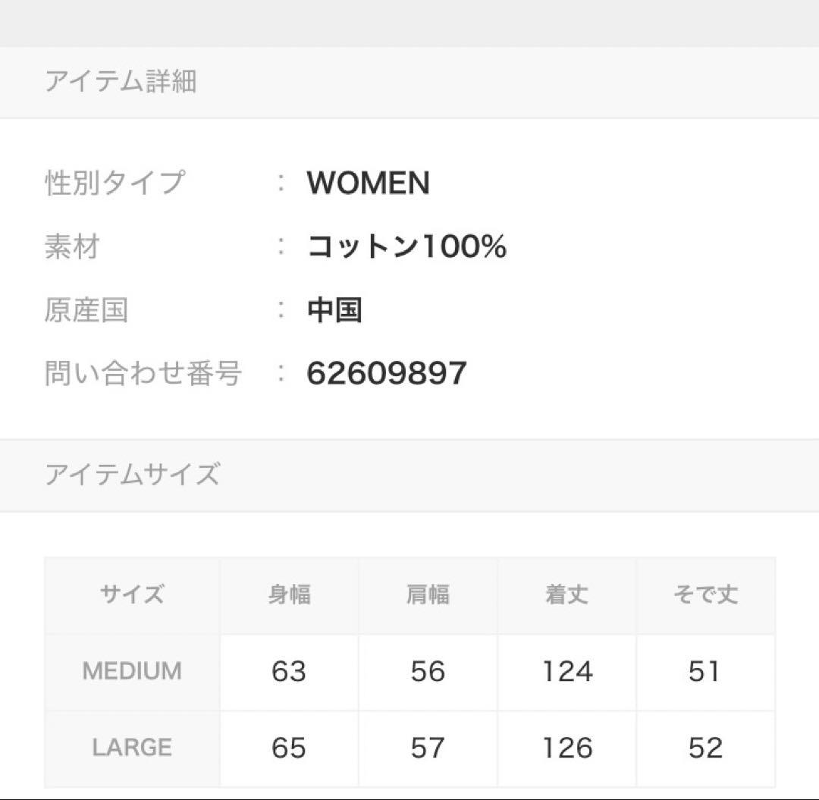
Task: Click the 肩幅 column header
Action: click(428, 595)
